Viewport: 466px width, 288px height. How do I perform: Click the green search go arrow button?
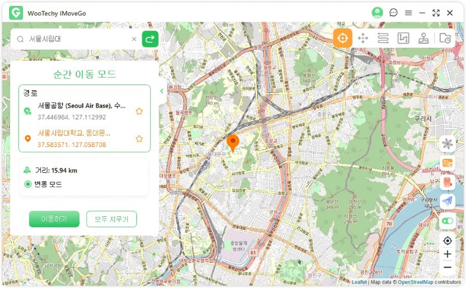pos(150,39)
